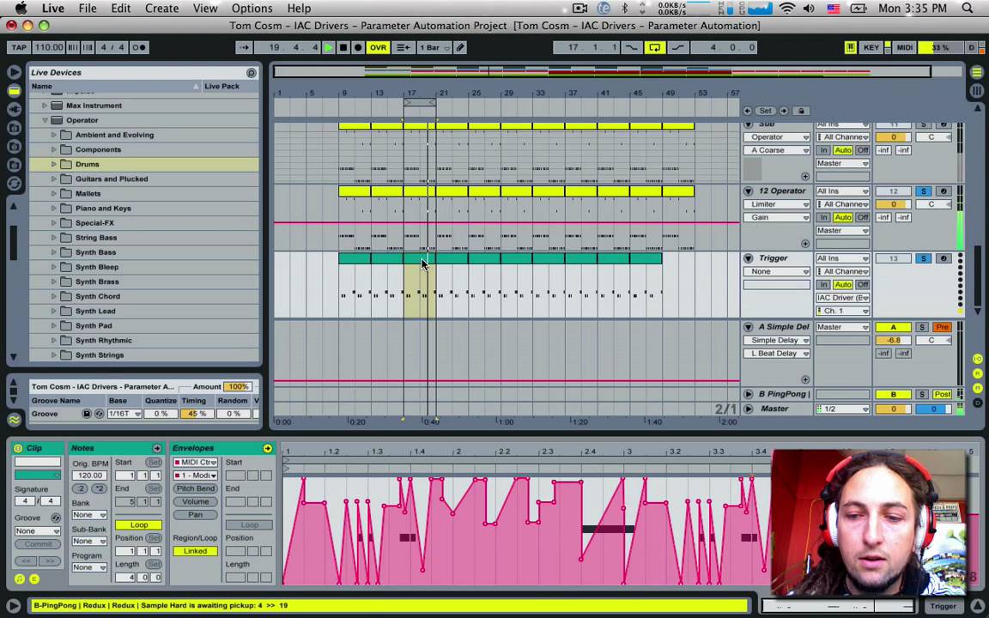This screenshot has width=989, height=618.
Task: Toggle the Pre button on A Simple Delay
Action: [943, 327]
